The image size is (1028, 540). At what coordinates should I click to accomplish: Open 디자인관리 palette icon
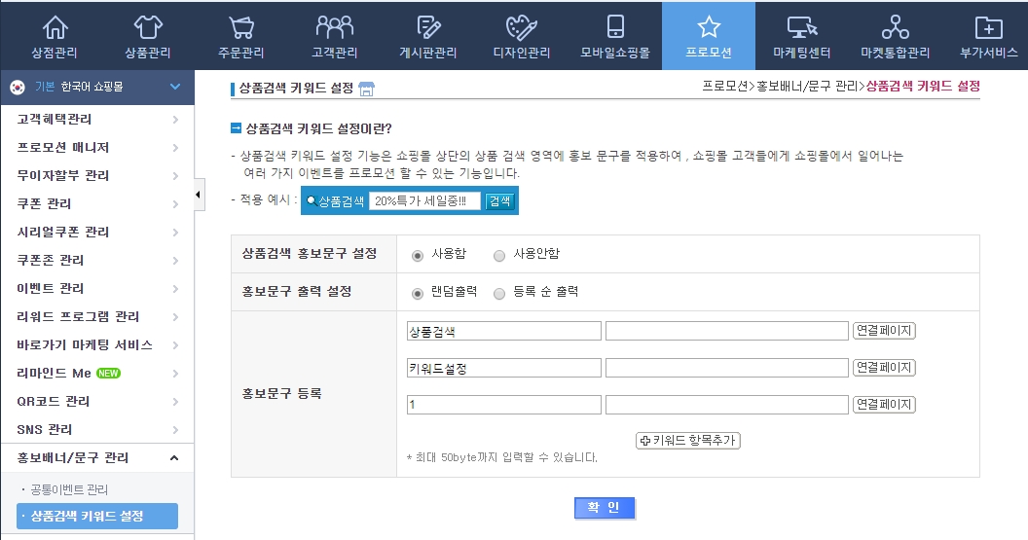click(522, 28)
